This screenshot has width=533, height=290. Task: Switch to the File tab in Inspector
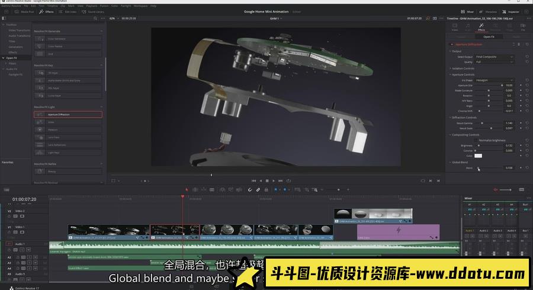click(523, 27)
